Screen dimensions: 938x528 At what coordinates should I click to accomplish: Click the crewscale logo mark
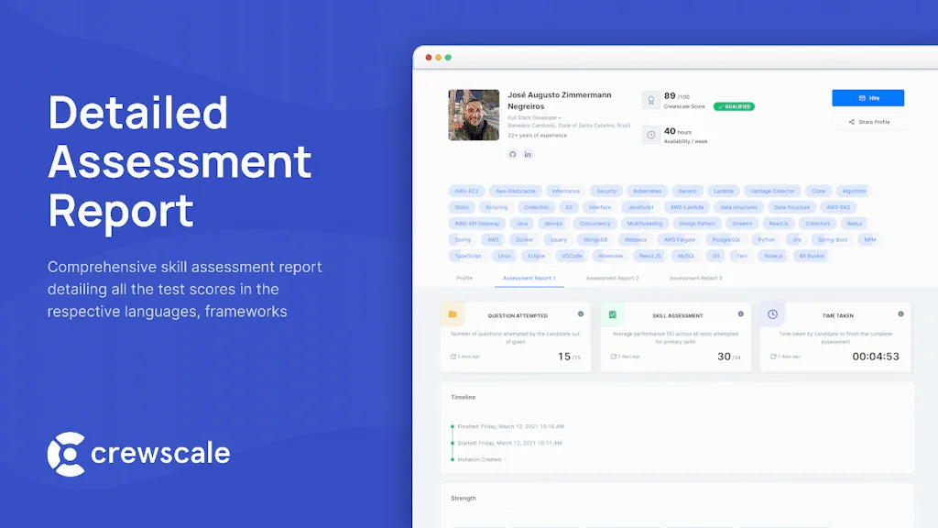(66, 455)
